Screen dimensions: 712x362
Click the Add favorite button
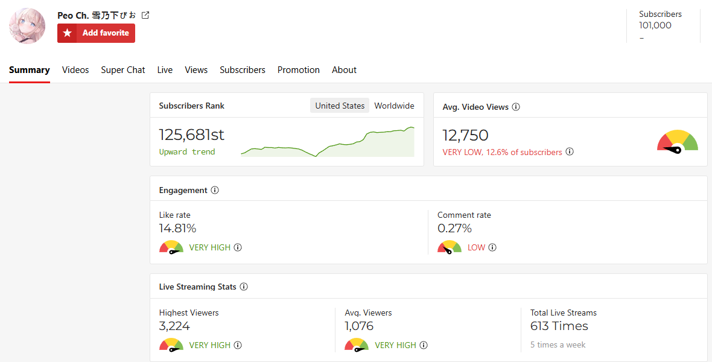point(96,33)
